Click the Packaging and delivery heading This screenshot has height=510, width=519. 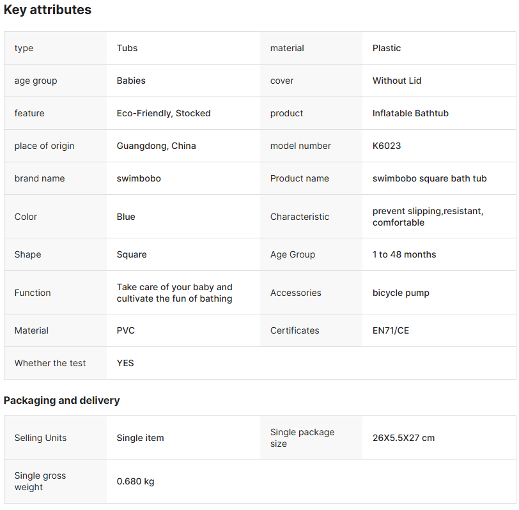(x=61, y=401)
